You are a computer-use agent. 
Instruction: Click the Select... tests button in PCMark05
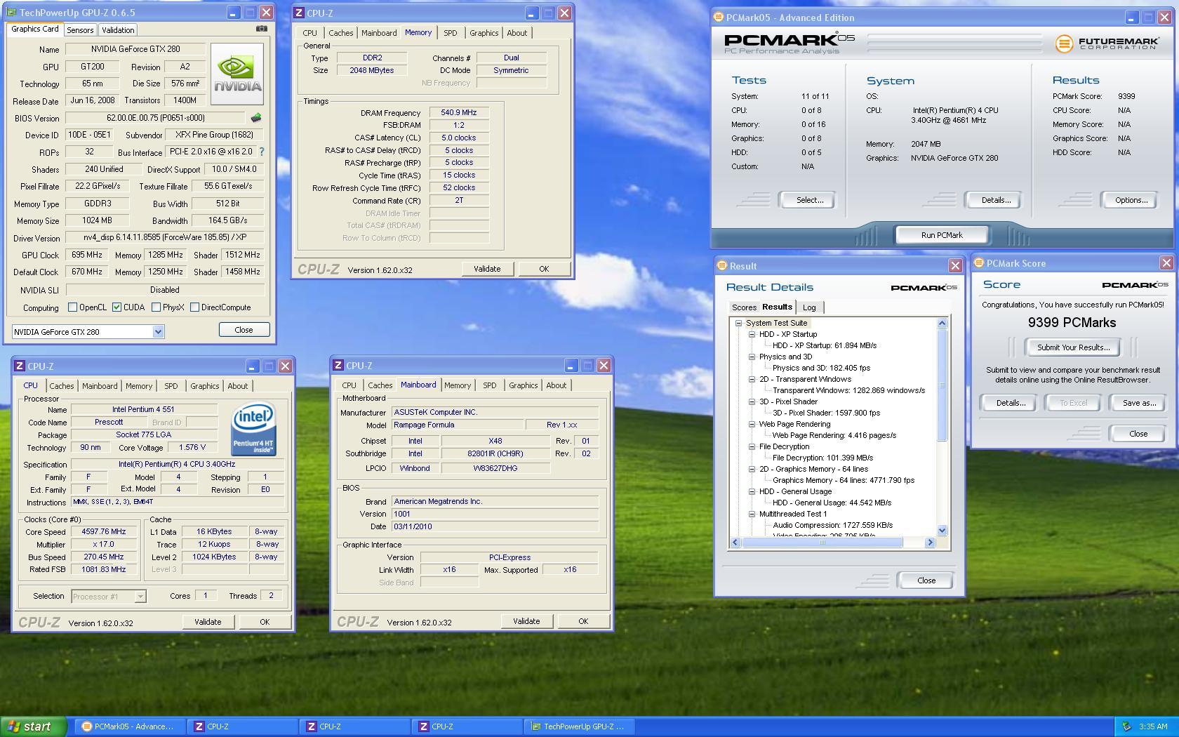tap(809, 200)
